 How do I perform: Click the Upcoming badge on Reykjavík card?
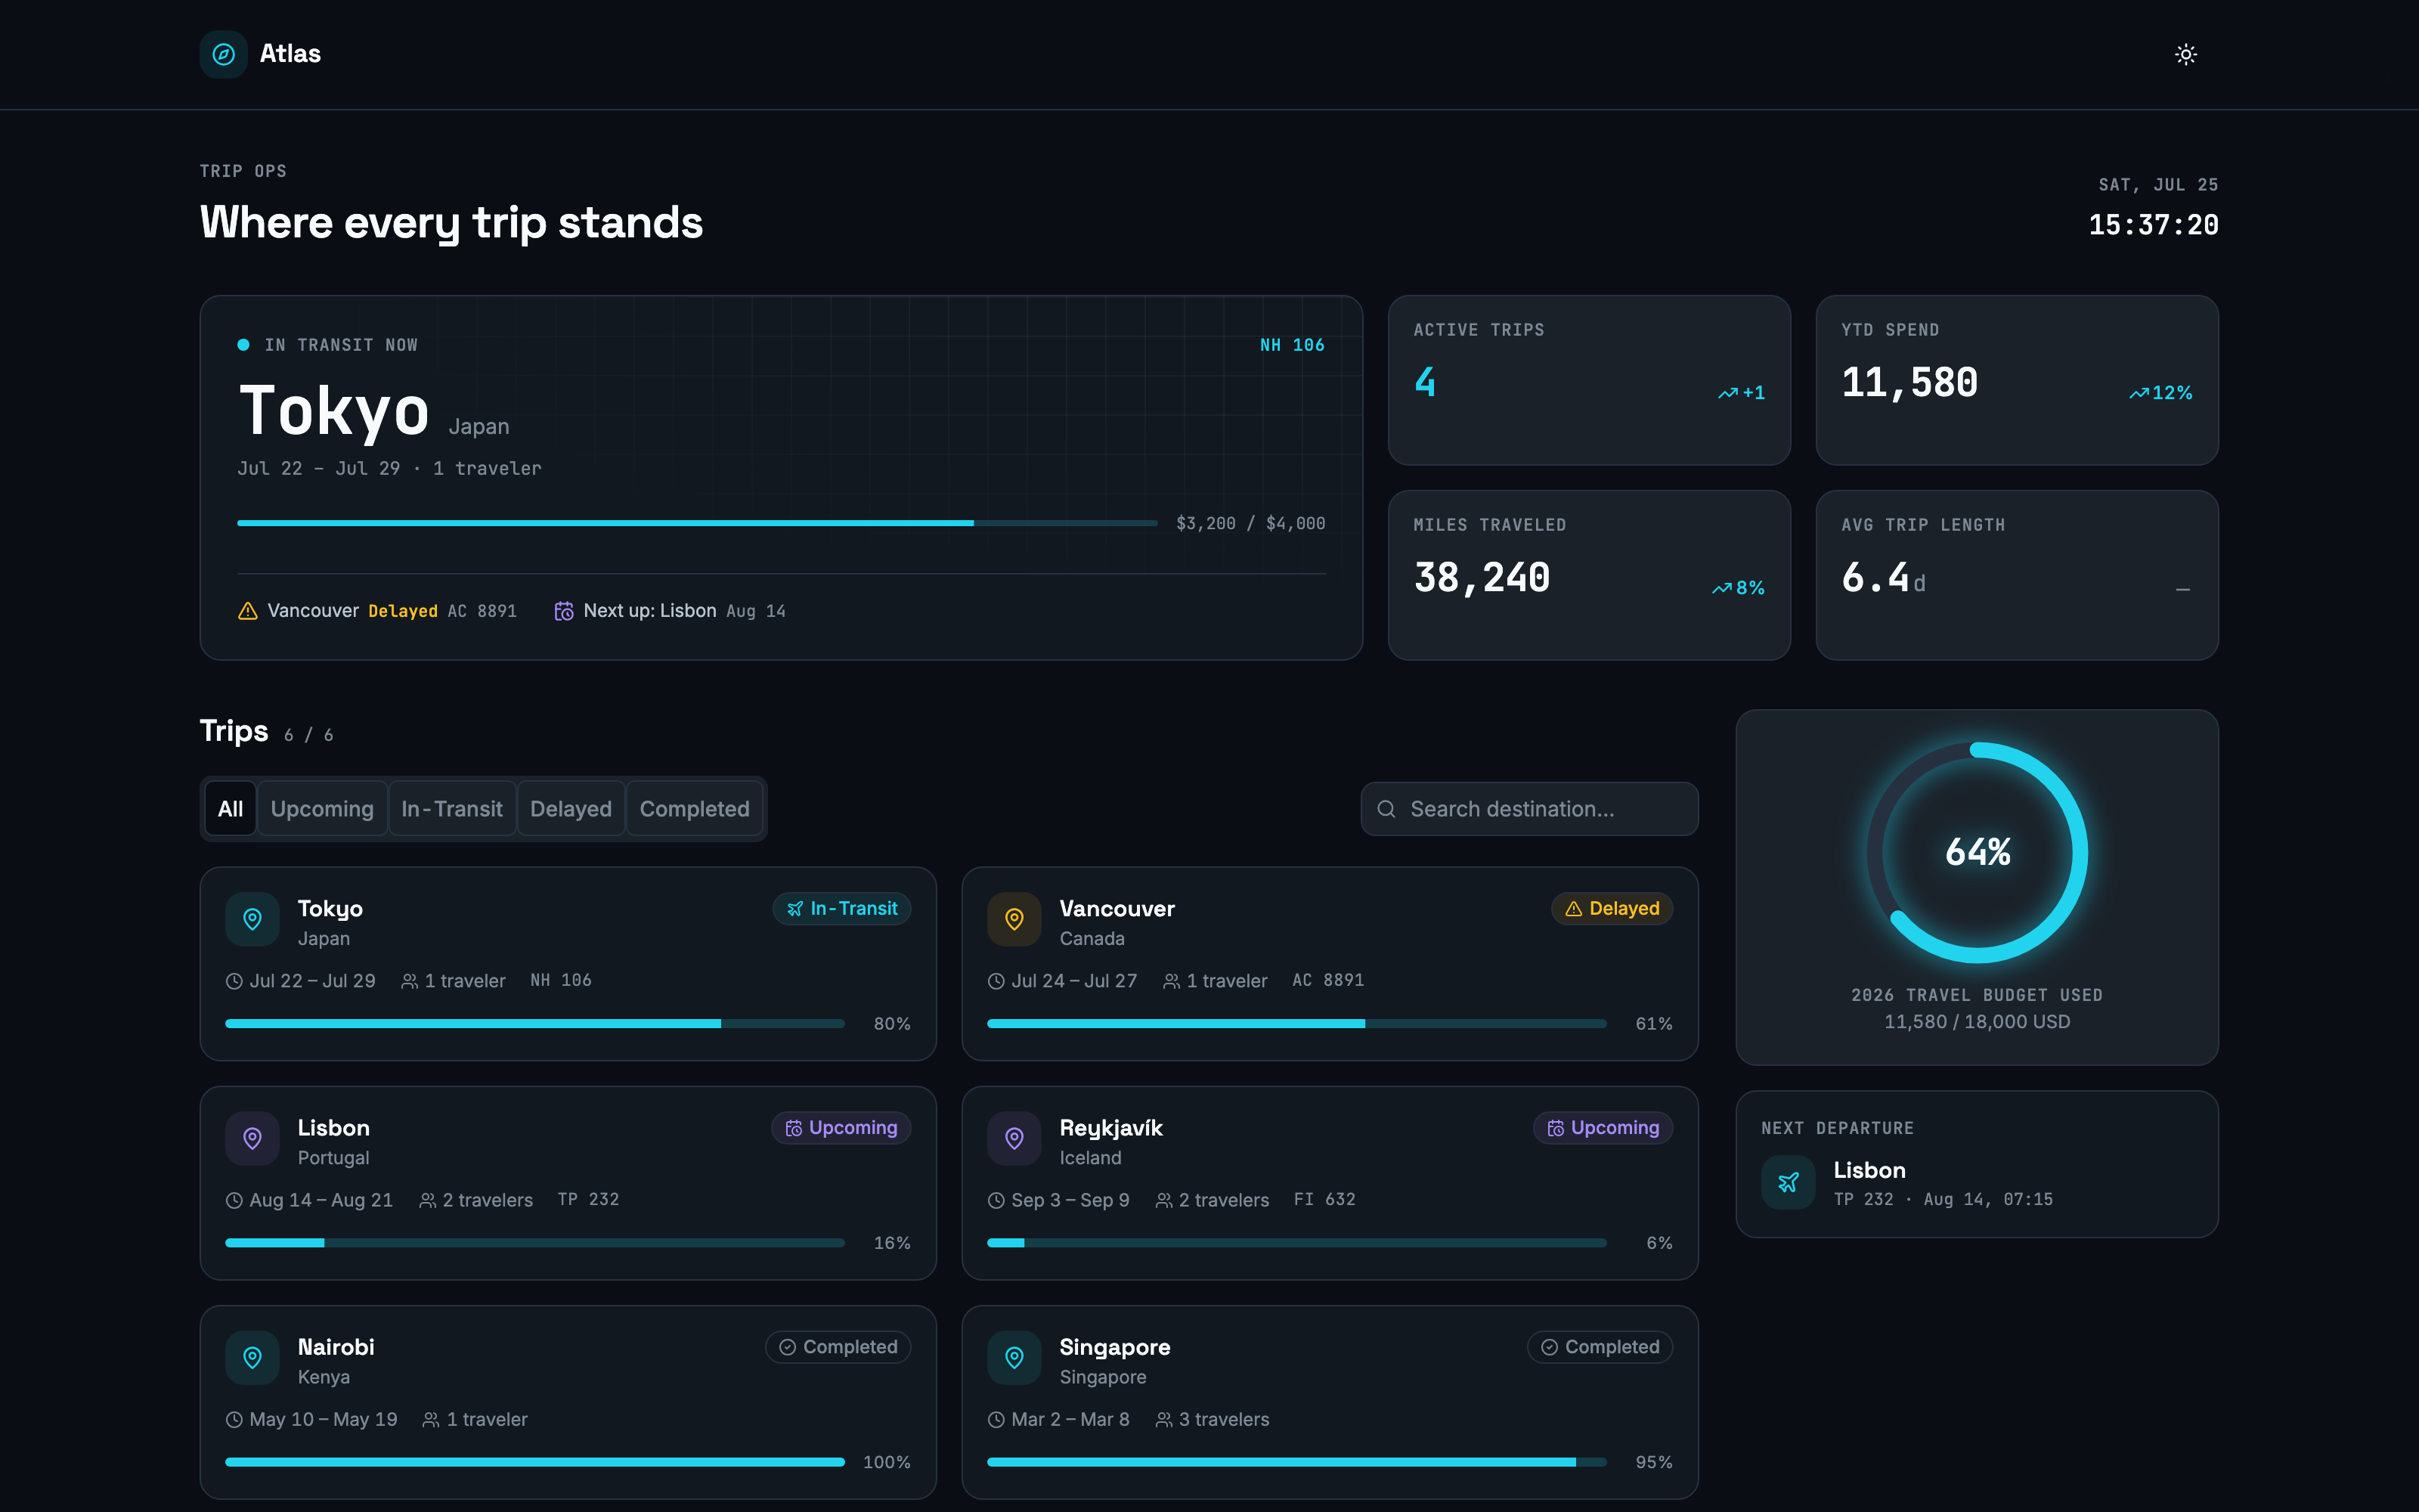[x=1603, y=1127]
